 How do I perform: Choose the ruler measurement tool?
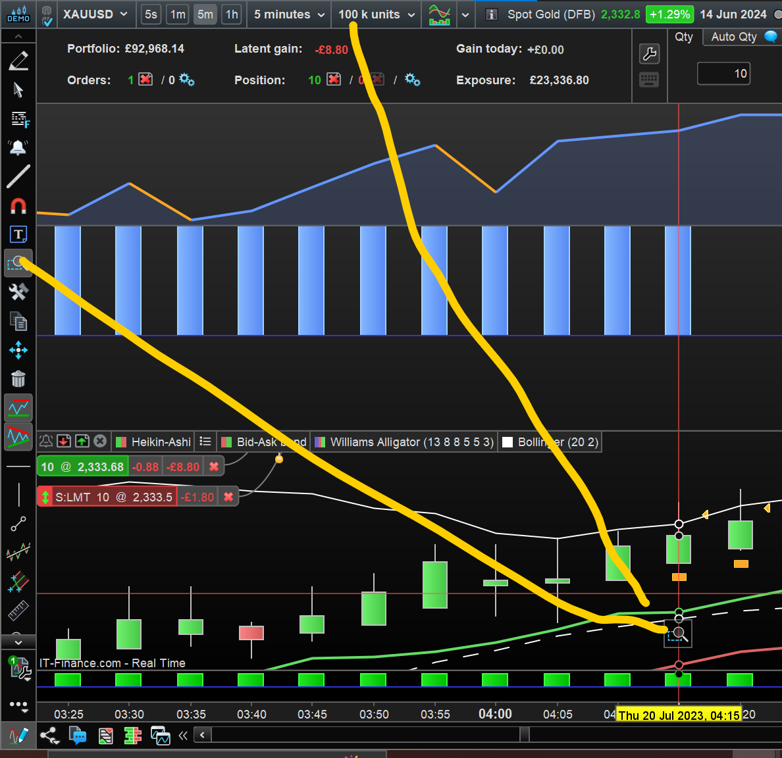click(x=18, y=611)
